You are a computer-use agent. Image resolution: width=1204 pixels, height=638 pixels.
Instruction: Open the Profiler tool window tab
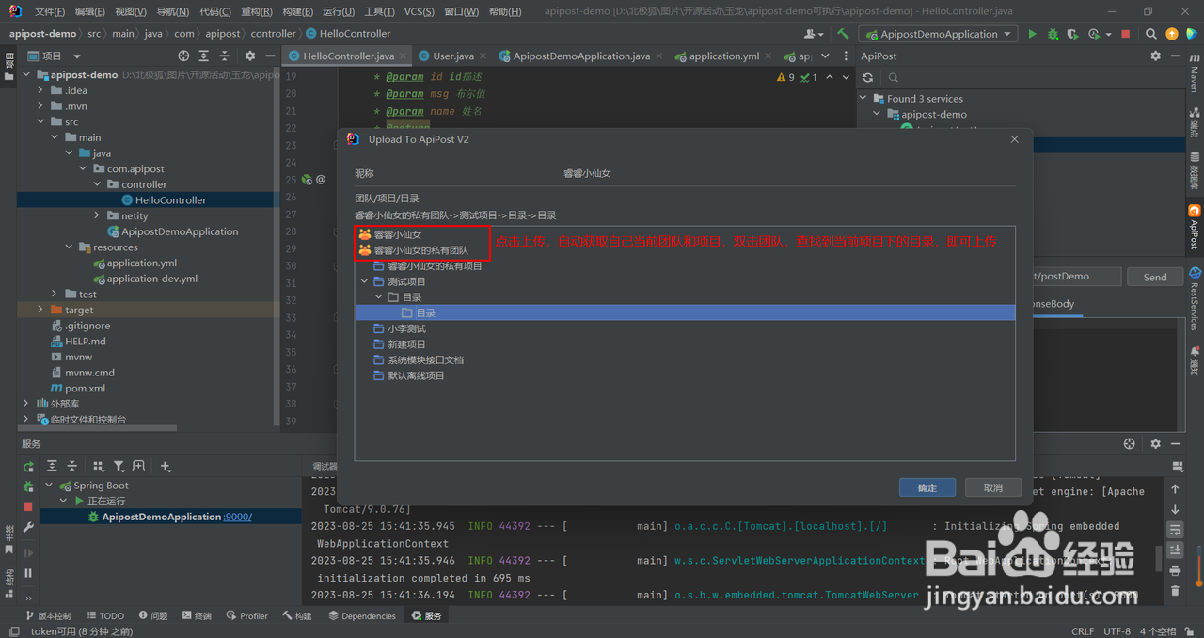(x=246, y=616)
